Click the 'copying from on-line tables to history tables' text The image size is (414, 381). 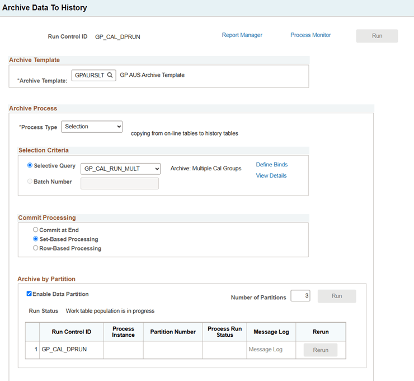184,133
